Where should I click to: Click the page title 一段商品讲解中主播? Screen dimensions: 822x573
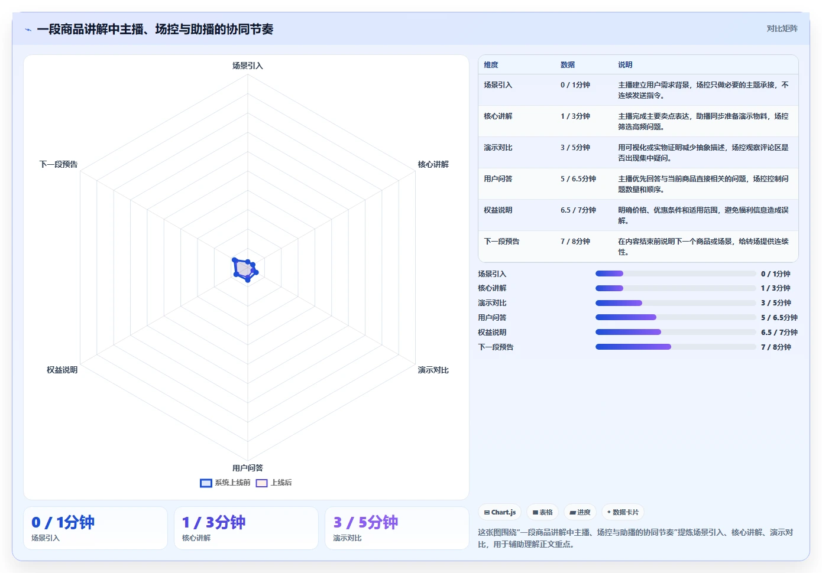pyautogui.click(x=155, y=30)
